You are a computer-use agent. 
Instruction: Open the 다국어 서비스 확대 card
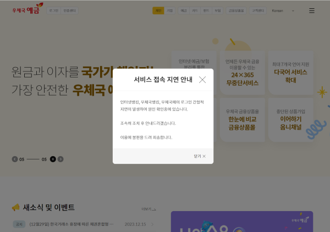[x=290, y=73]
